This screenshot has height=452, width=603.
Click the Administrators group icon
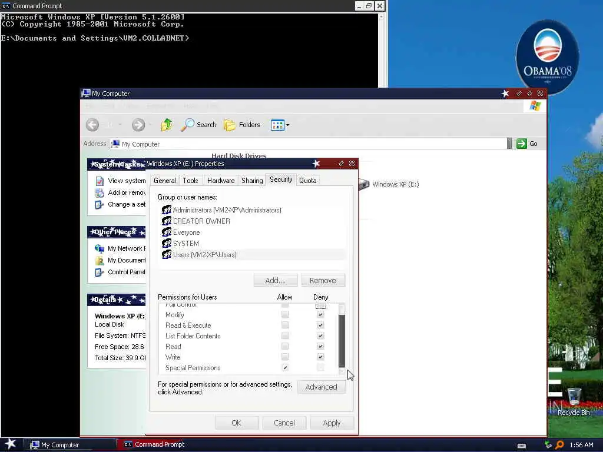tap(167, 210)
